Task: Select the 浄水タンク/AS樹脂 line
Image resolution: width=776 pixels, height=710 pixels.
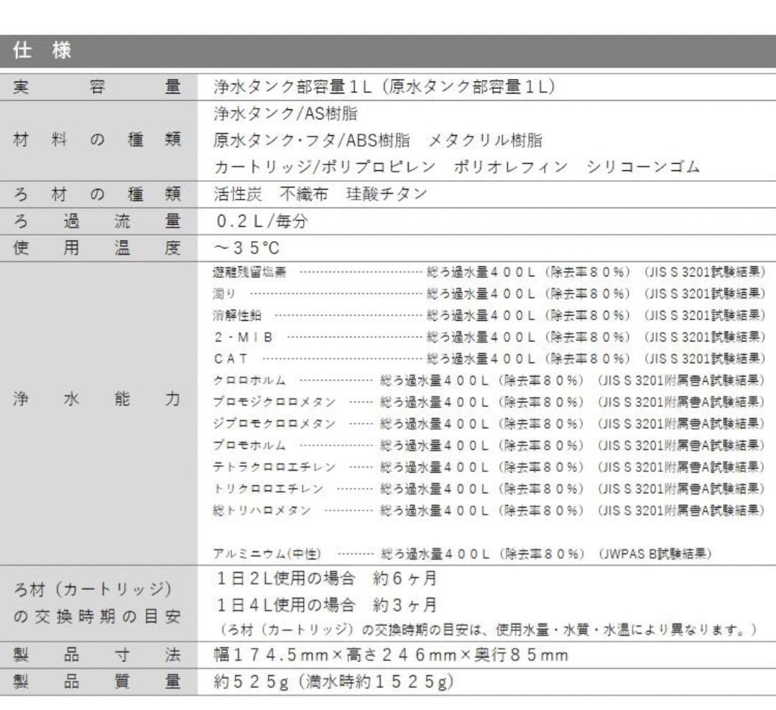Action: [285, 113]
